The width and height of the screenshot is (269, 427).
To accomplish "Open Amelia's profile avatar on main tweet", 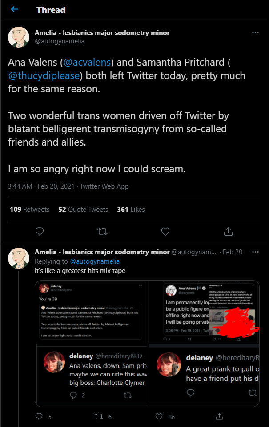I will [x=19, y=37].
